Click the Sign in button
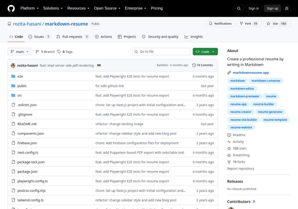Viewport: 298px width, 209px height. pyautogui.click(x=253, y=8)
